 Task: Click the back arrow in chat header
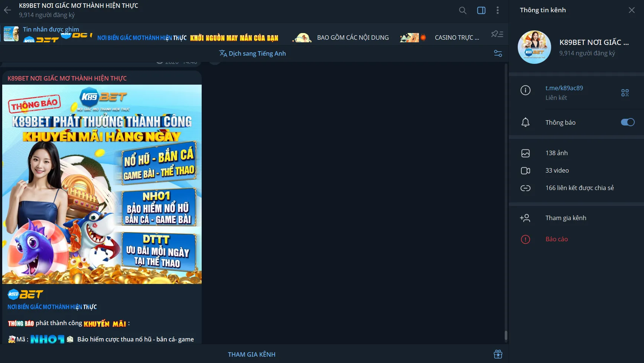click(x=7, y=10)
